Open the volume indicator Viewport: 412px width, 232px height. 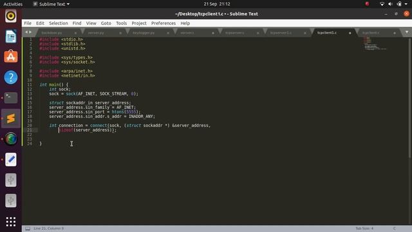point(390,4)
